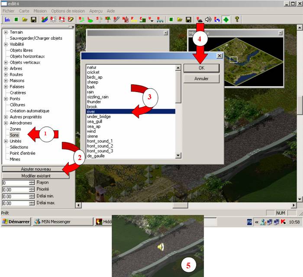Viewport: 303px width, 277px height.
Task: Open the Fichier menu
Action: tap(9, 10)
